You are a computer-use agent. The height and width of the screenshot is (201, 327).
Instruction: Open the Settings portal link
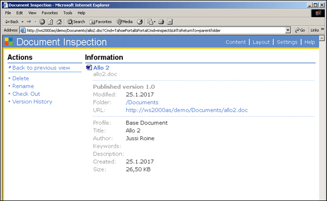pyautogui.click(x=287, y=42)
